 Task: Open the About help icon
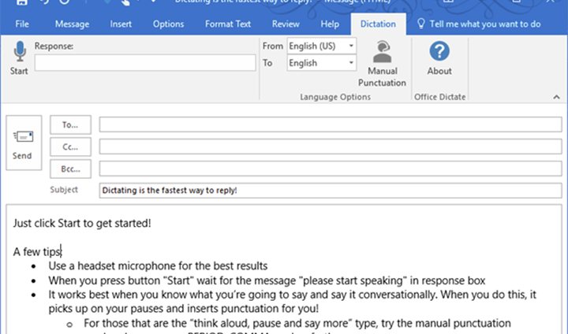(x=439, y=60)
